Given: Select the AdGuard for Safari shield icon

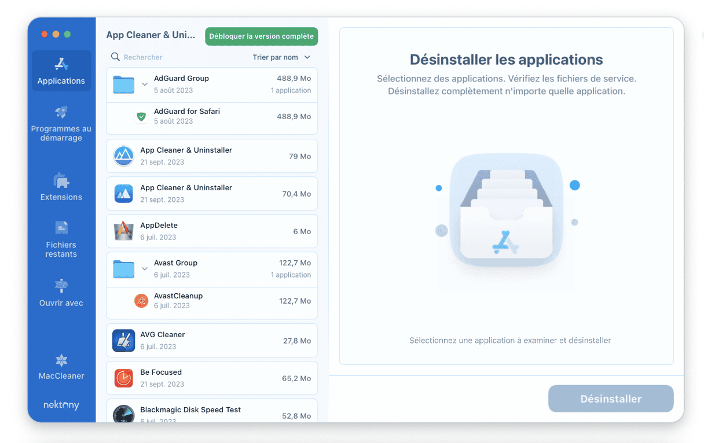Looking at the screenshot, I should coord(141,117).
